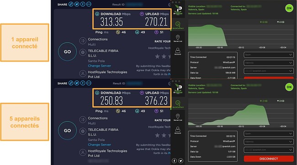
Task: Toggle ON switch in IPVanish window connected 00:01:15
Action: coord(289,8)
